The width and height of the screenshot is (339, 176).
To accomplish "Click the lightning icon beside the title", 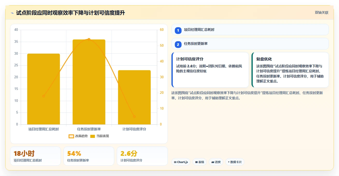I will coord(12,13).
